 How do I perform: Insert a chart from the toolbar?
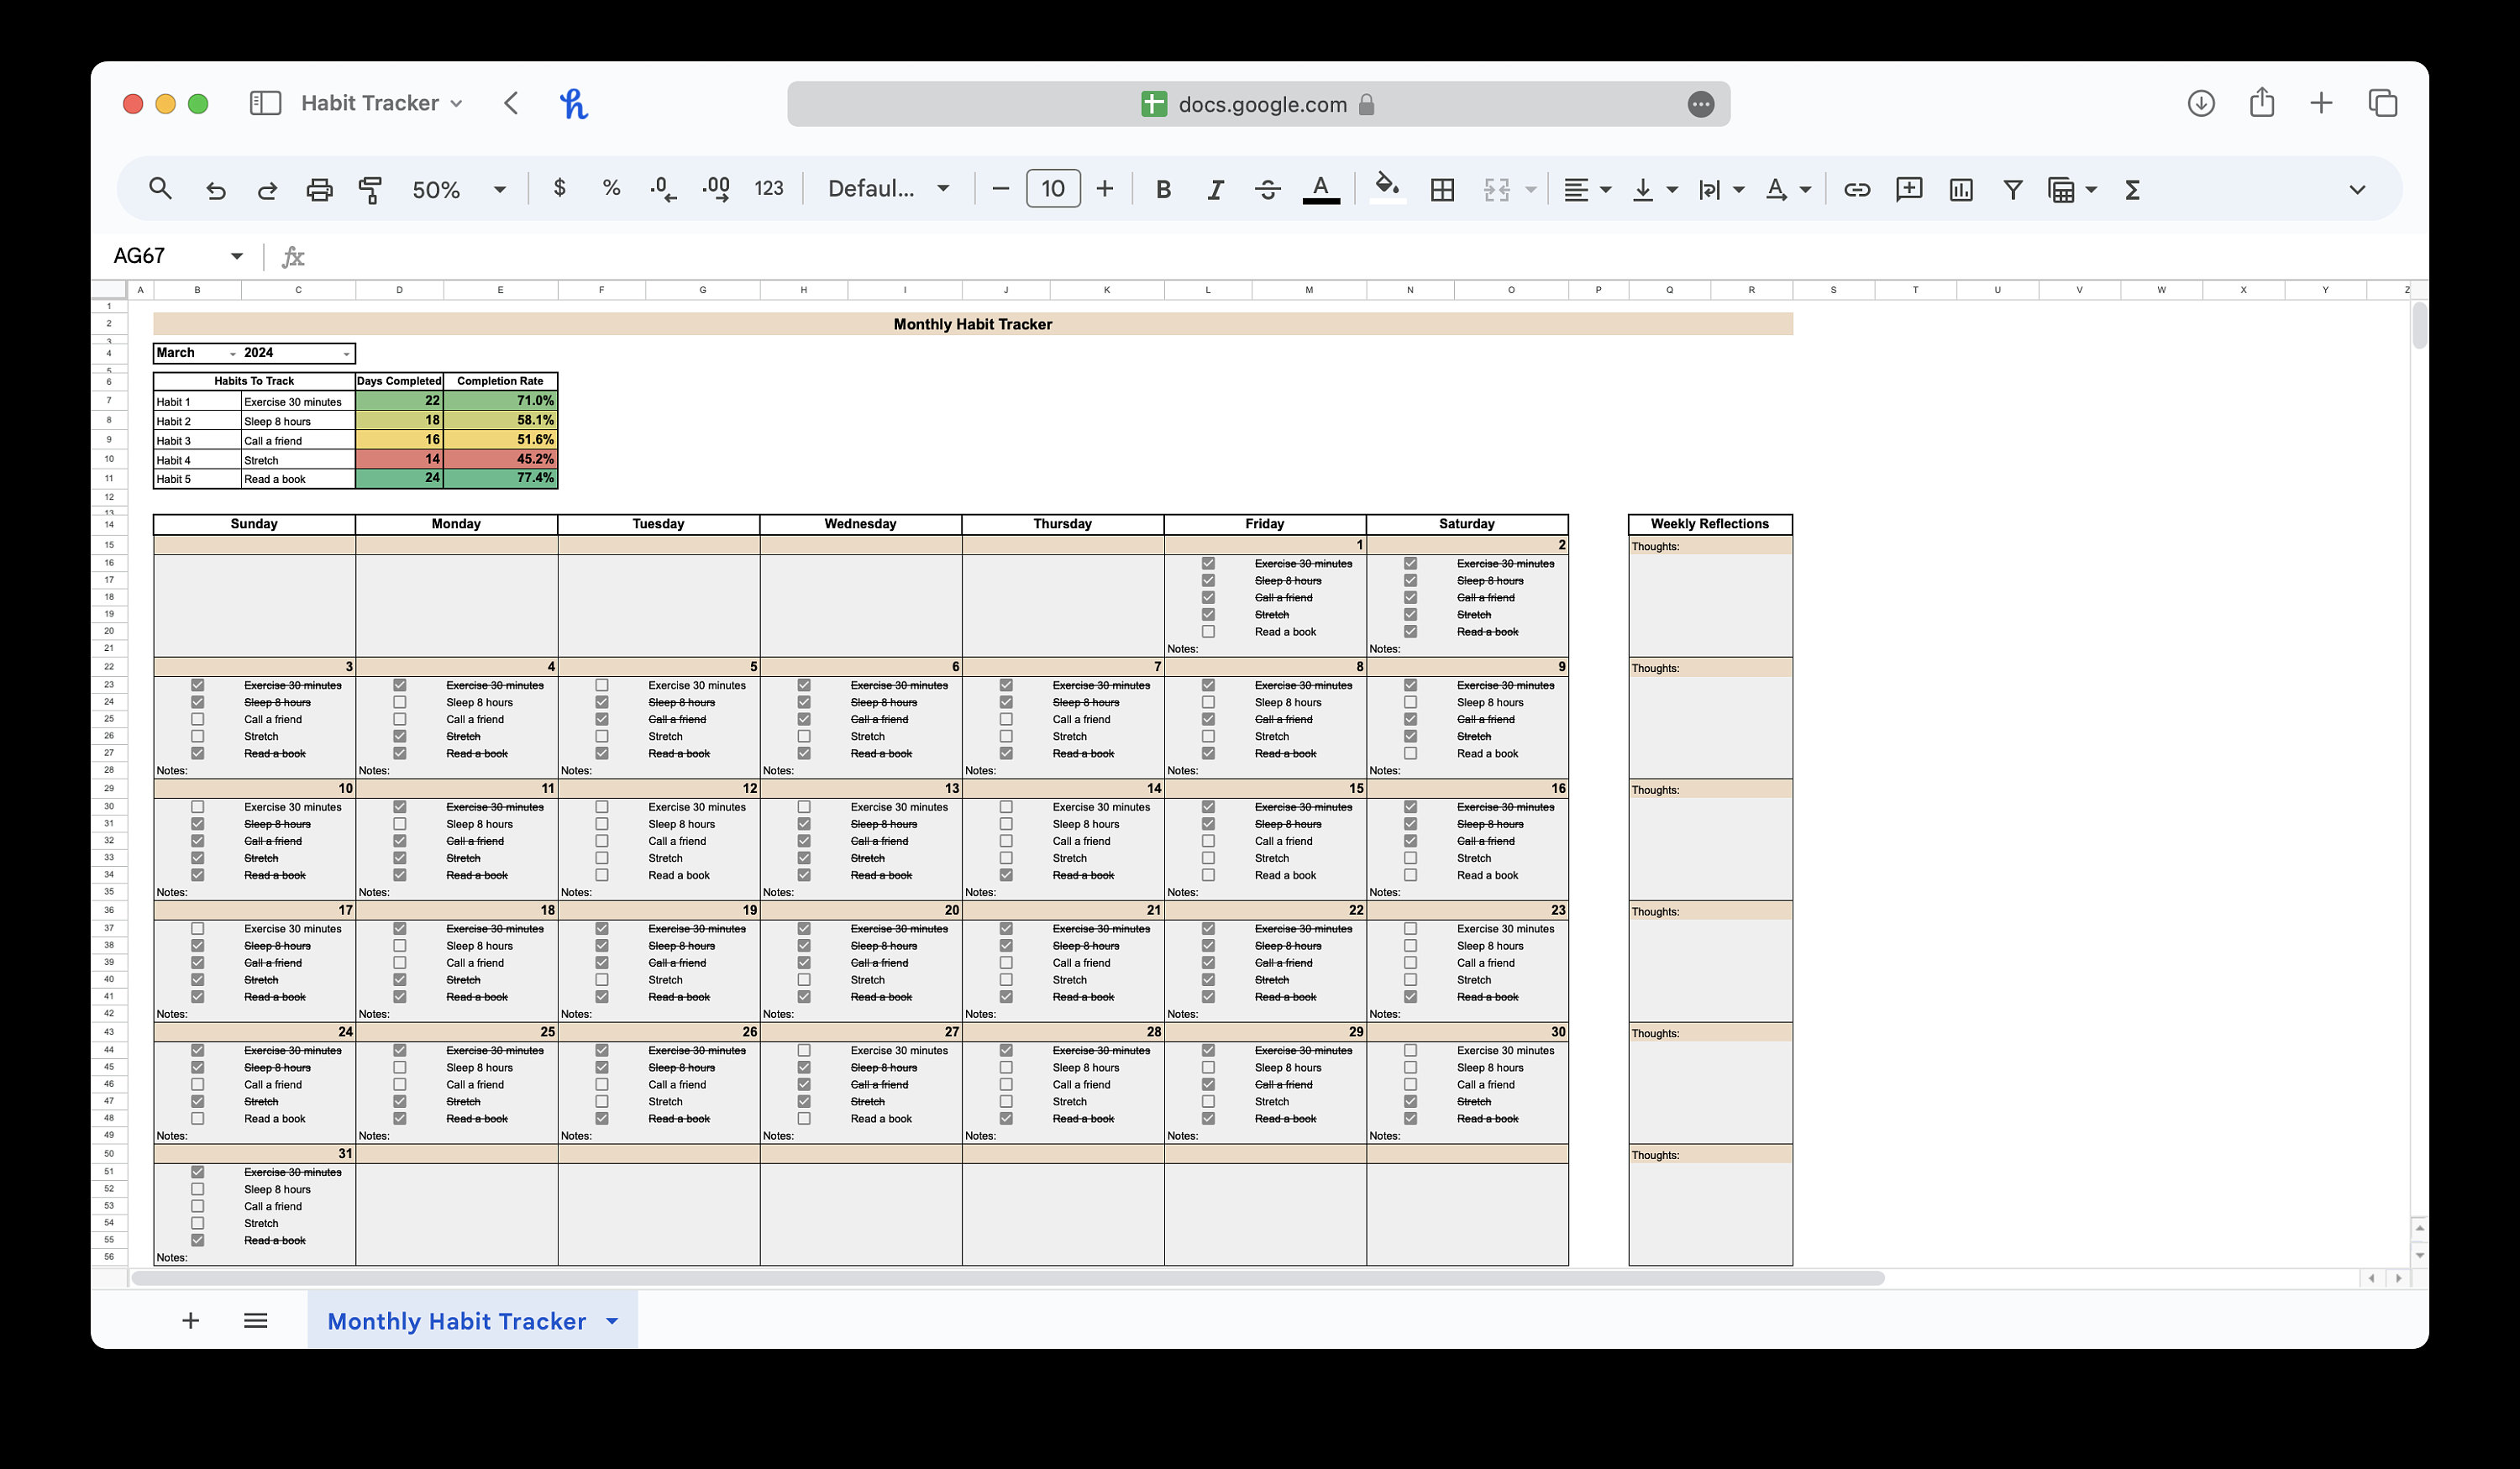point(1960,189)
